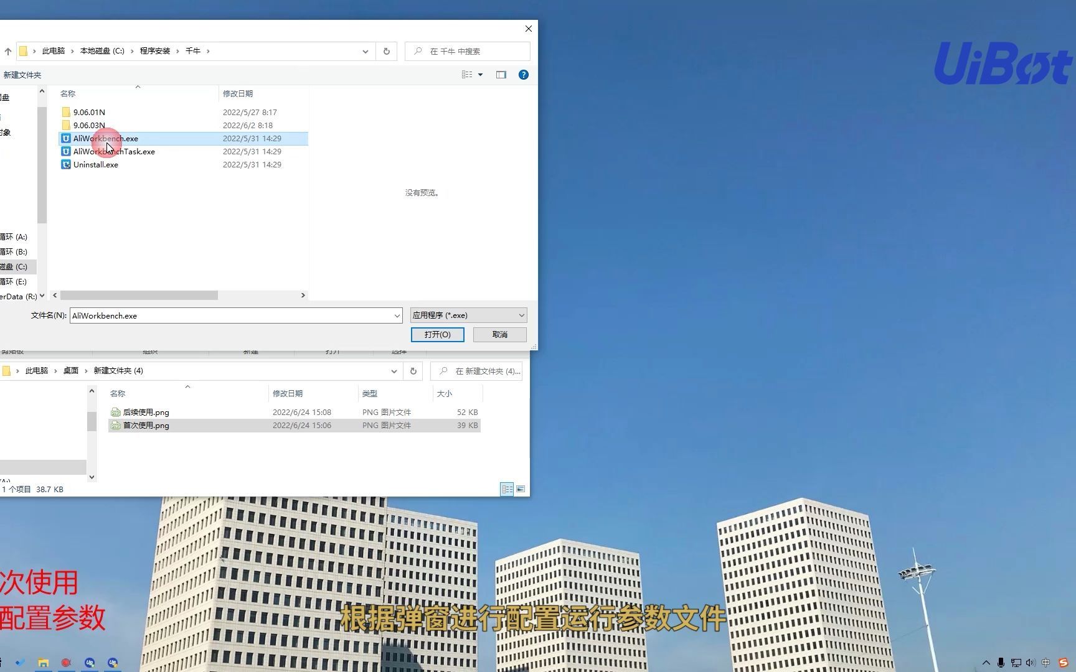Click horizontal scrollbar left arrow in file list
1076x672 pixels.
pos(55,296)
